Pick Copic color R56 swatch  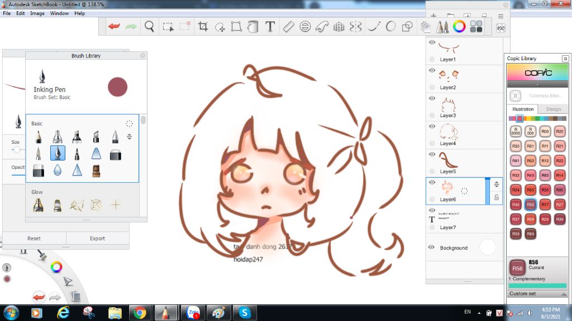point(531,205)
